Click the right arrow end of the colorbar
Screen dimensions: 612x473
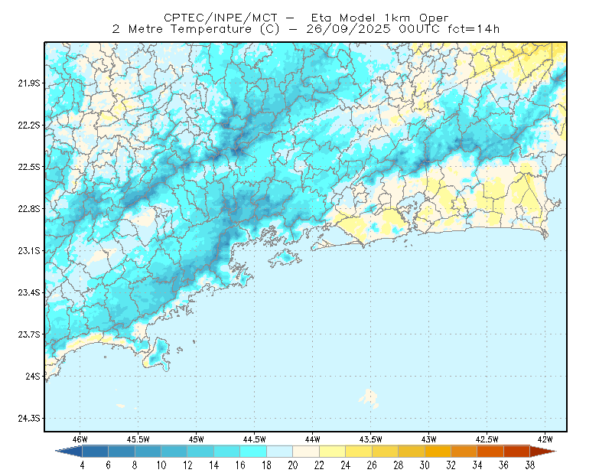tap(543, 451)
